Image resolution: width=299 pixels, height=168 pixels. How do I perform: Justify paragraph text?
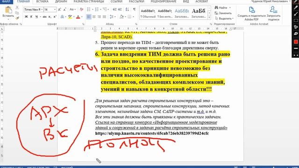click(104, 17)
